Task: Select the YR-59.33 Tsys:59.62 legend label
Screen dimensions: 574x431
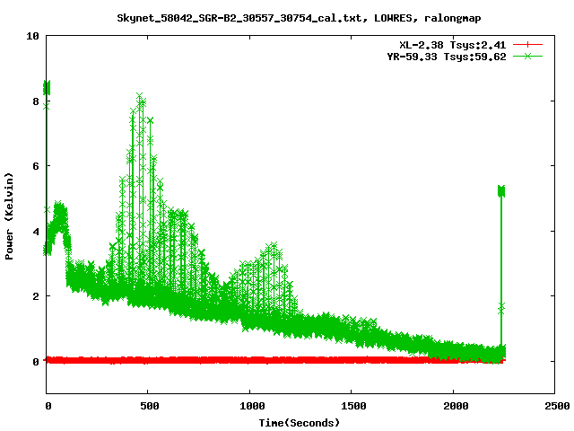Action: pyautogui.click(x=447, y=57)
